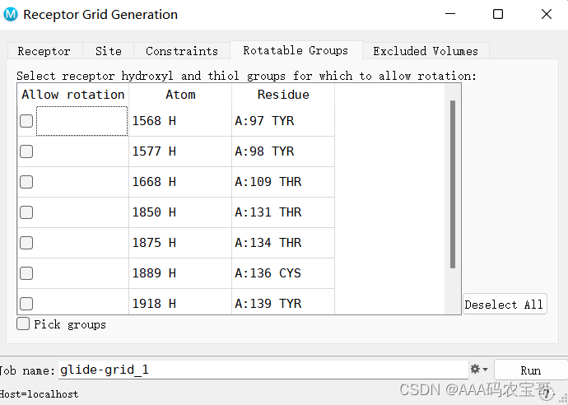
Task: Select the cell 1668 H
Action: [x=180, y=182]
